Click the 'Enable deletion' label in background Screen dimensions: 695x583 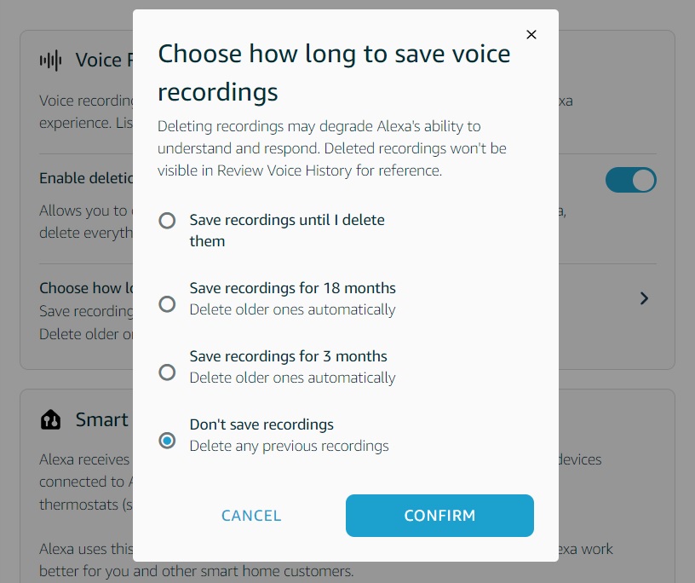pyautogui.click(x=86, y=178)
